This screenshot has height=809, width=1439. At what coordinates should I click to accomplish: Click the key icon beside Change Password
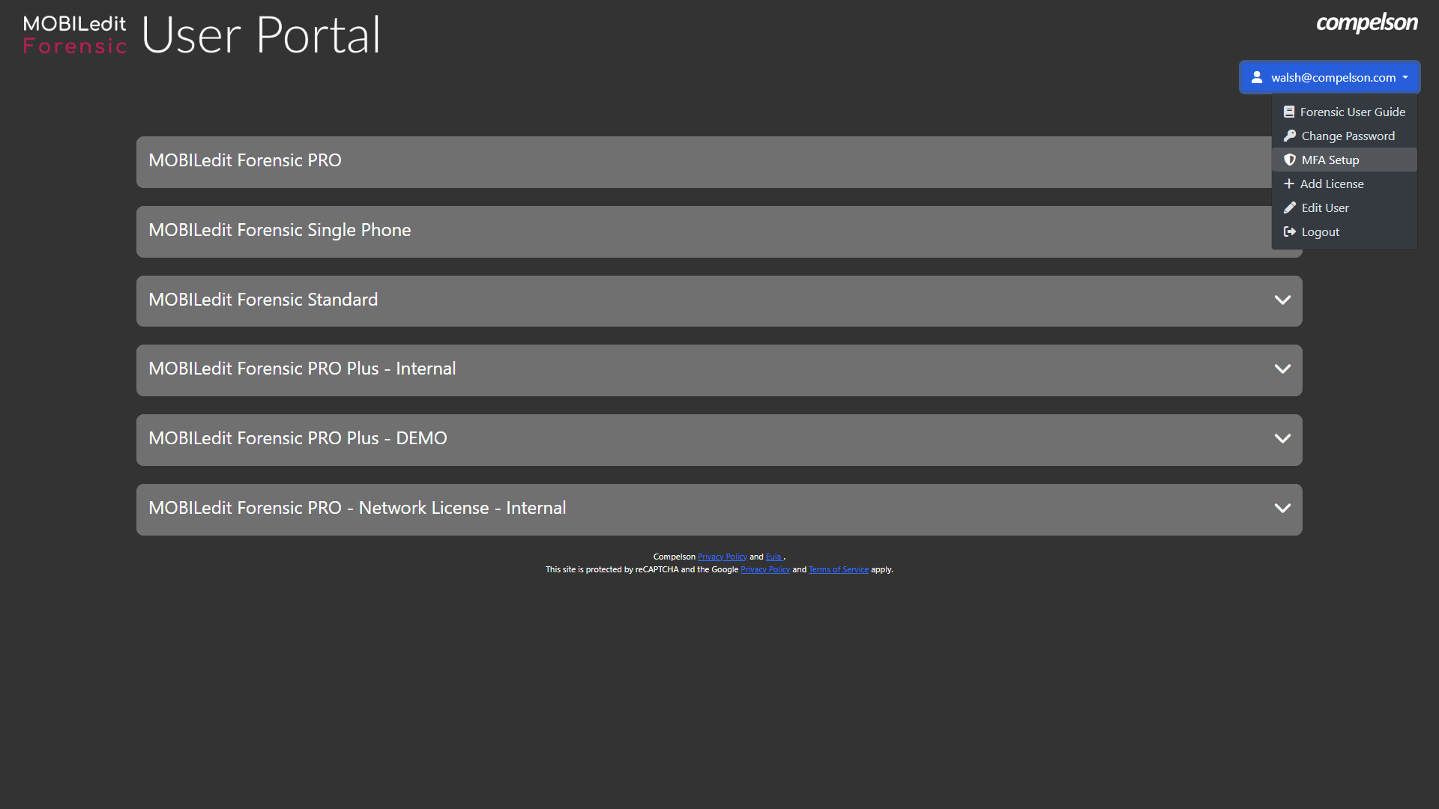tap(1290, 136)
